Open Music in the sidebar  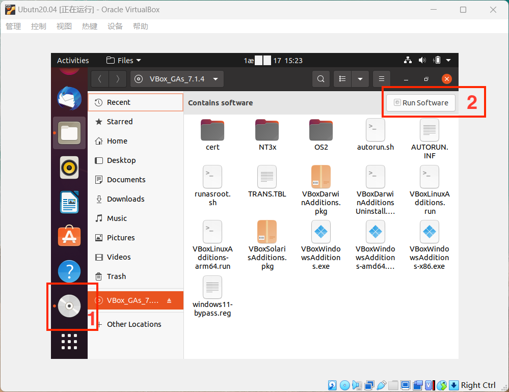[136, 218]
